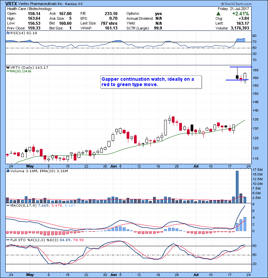Click the Vertex Pharmaceuticals Inc. company name
The width and height of the screenshot is (268, 278).
[41, 4]
